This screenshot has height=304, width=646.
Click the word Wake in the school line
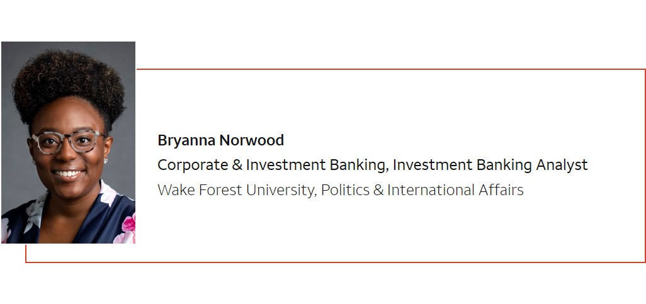tap(177, 190)
